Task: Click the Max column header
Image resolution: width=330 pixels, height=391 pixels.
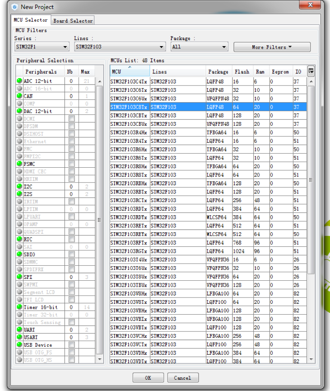Action: pyautogui.click(x=86, y=71)
